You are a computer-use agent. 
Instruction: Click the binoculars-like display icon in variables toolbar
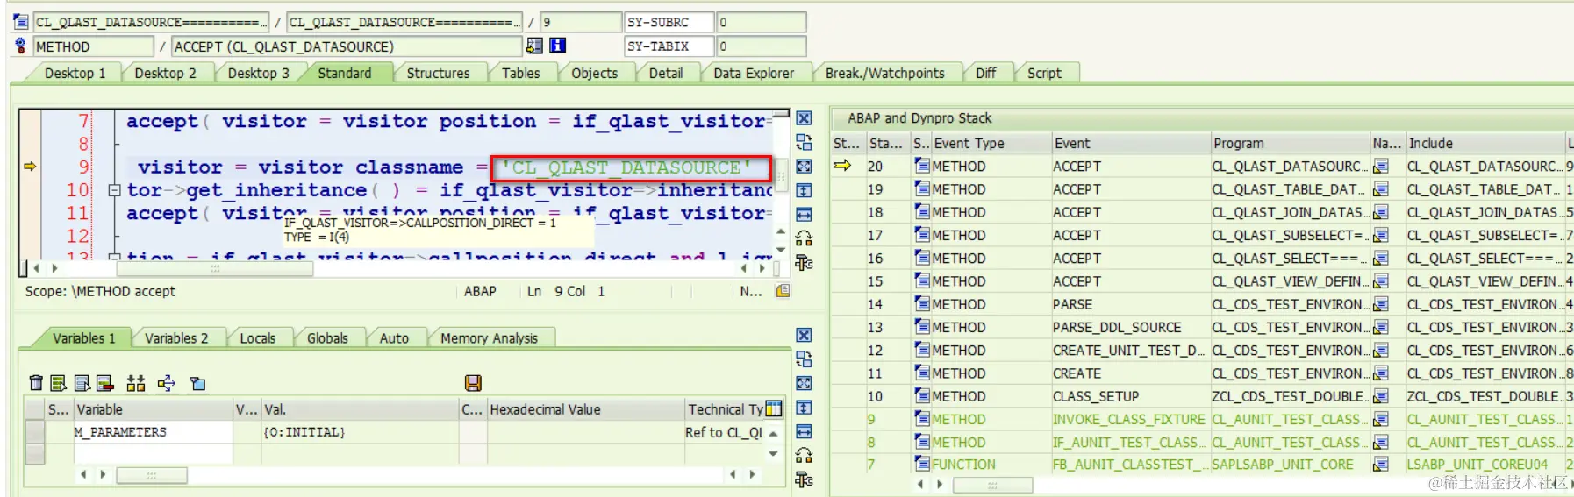click(x=136, y=383)
